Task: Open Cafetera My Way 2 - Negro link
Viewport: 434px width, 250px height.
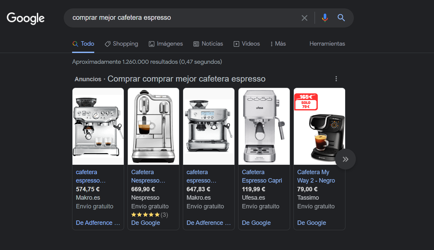Action: click(x=316, y=176)
